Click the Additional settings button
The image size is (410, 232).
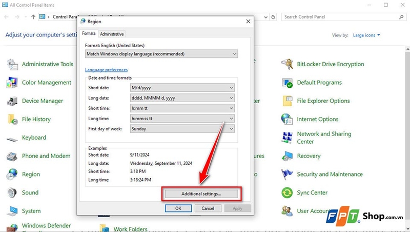(201, 194)
